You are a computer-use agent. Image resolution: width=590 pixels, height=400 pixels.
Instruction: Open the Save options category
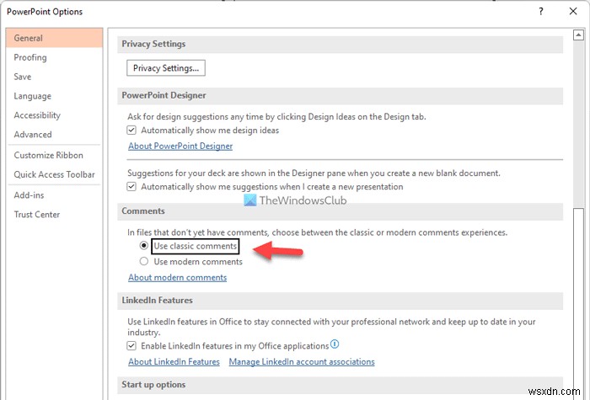coord(23,77)
